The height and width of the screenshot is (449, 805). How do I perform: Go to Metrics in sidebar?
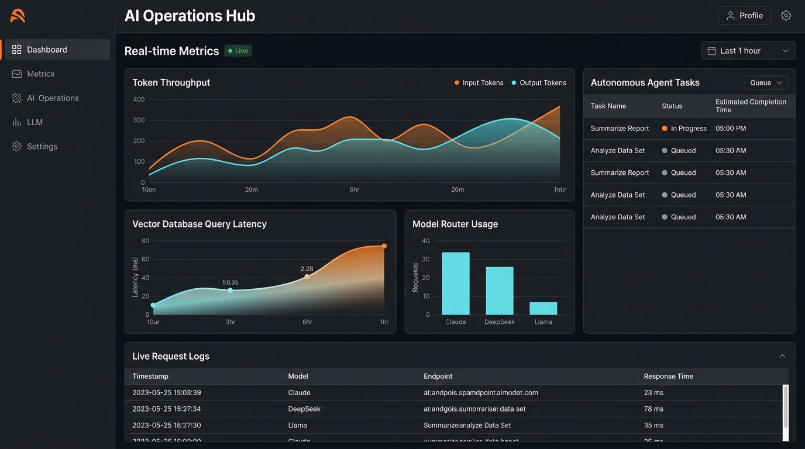click(x=56, y=74)
